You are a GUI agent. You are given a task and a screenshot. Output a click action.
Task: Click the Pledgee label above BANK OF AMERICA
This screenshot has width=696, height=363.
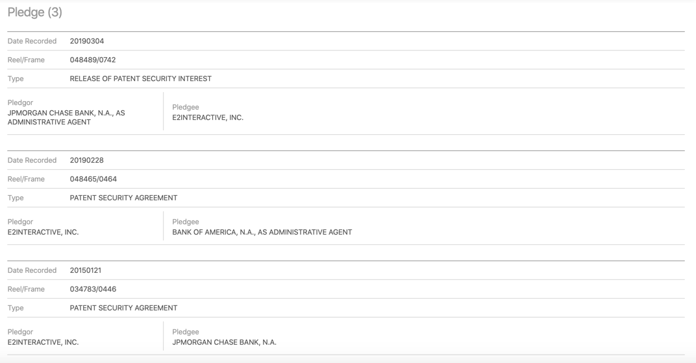click(185, 222)
